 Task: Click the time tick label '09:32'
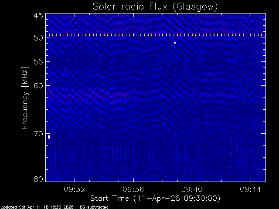click(75, 189)
